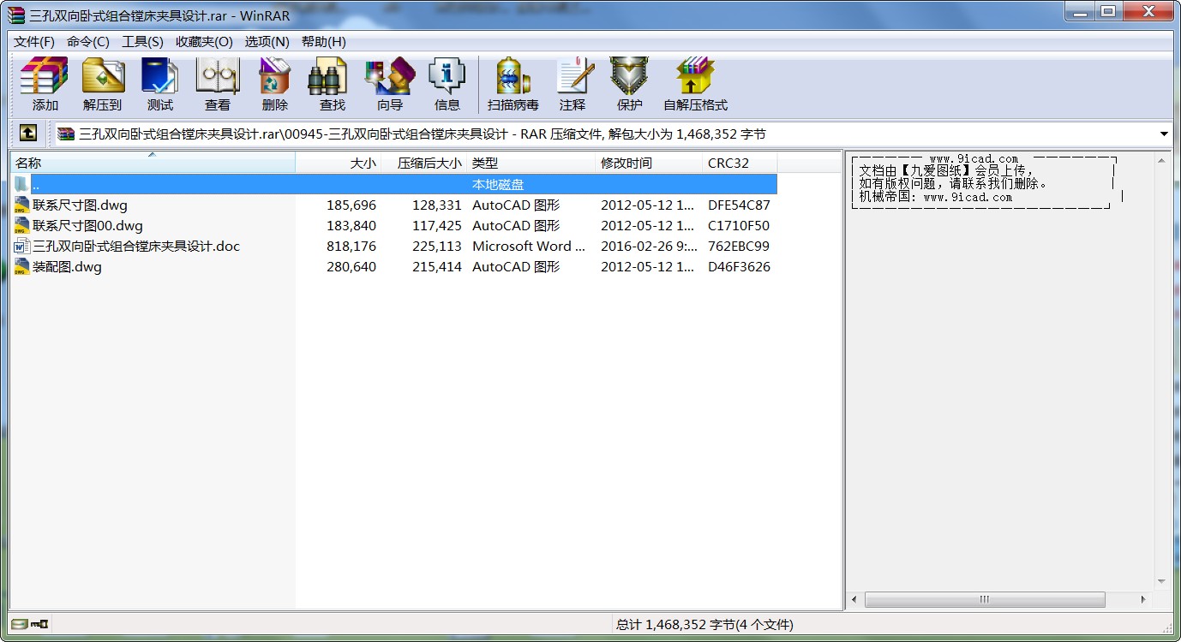Open the 向导 (Wizard) toolbar icon

pyautogui.click(x=390, y=76)
